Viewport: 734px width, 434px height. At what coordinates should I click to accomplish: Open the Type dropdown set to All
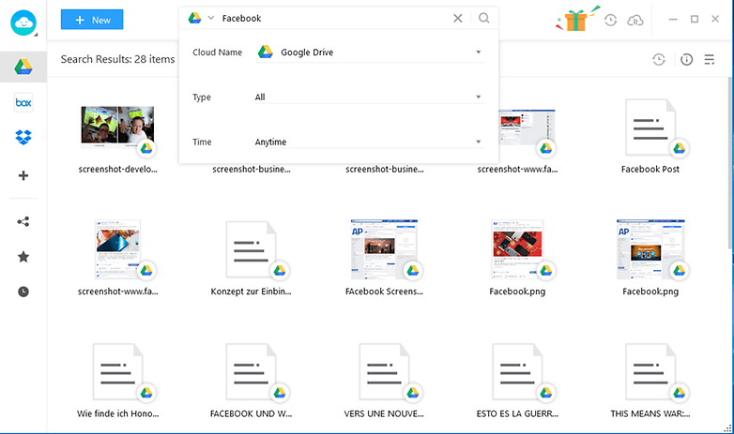[x=370, y=97]
